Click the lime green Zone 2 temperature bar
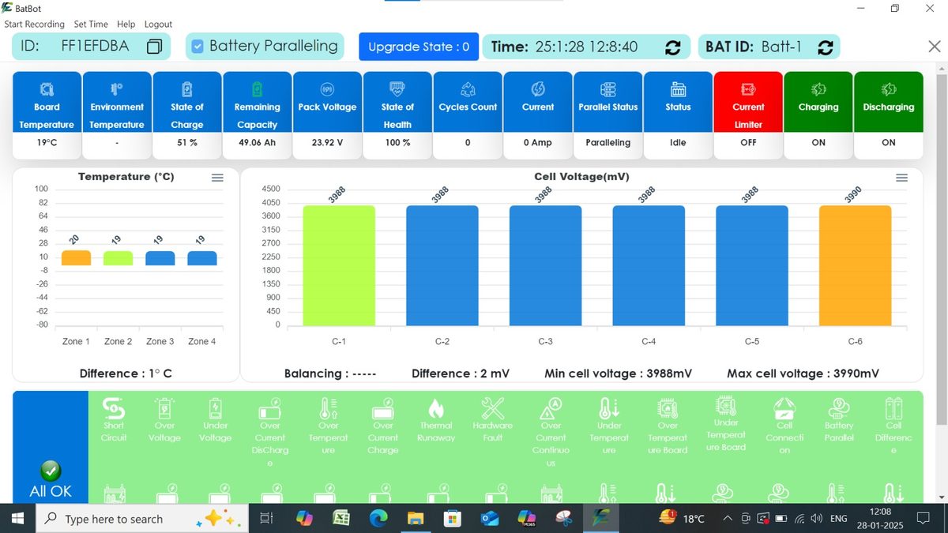The image size is (948, 533). click(x=118, y=258)
